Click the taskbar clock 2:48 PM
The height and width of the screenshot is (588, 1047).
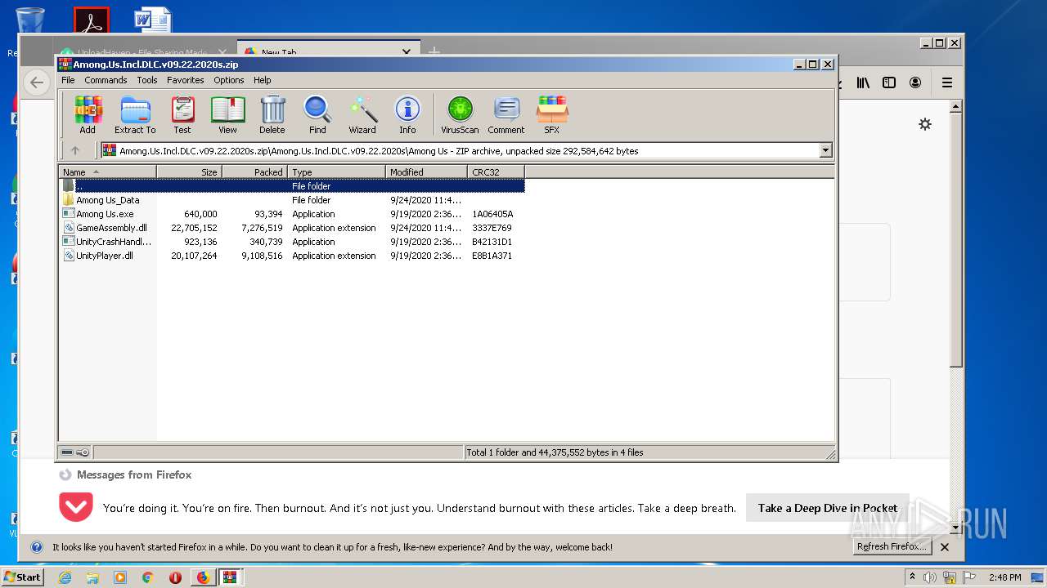[1004, 577]
